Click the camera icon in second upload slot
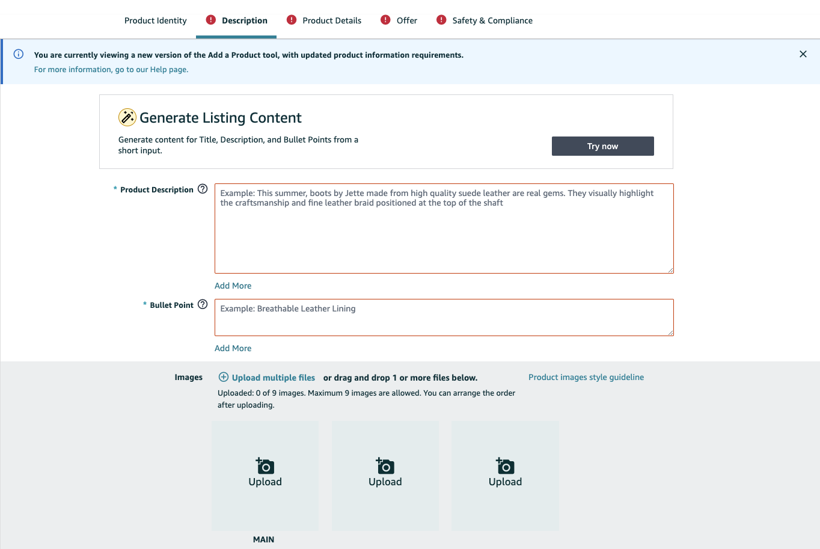The image size is (820, 549). (x=385, y=466)
